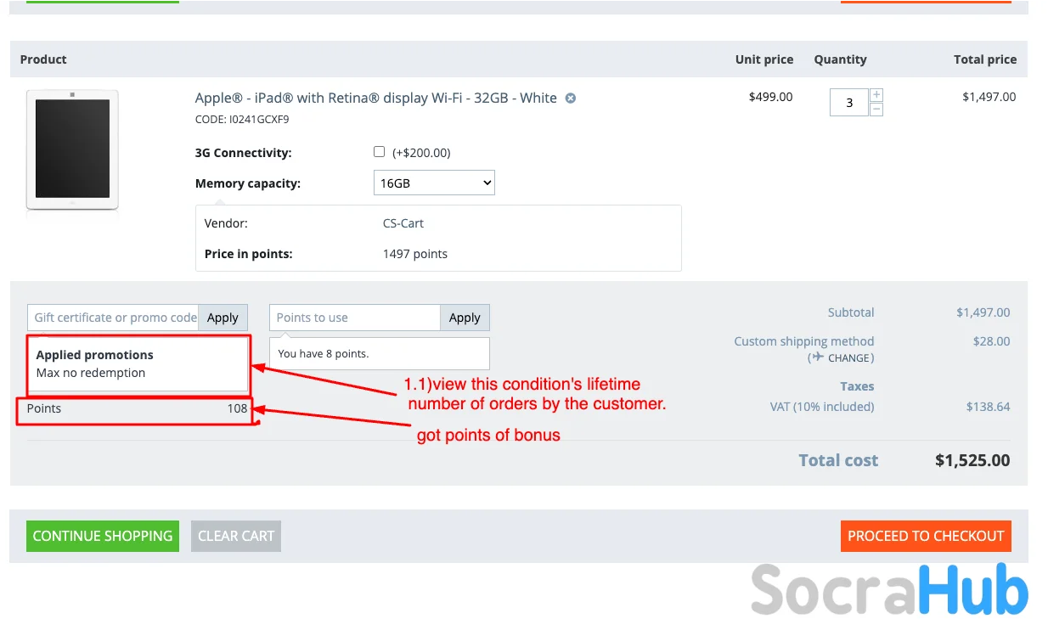Screen dimensions: 1048x619
Task: Click the iPad product thumbnail
Action: [72, 149]
